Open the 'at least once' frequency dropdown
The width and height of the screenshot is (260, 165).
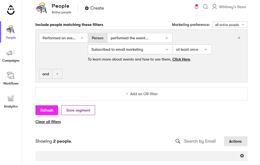(192, 49)
